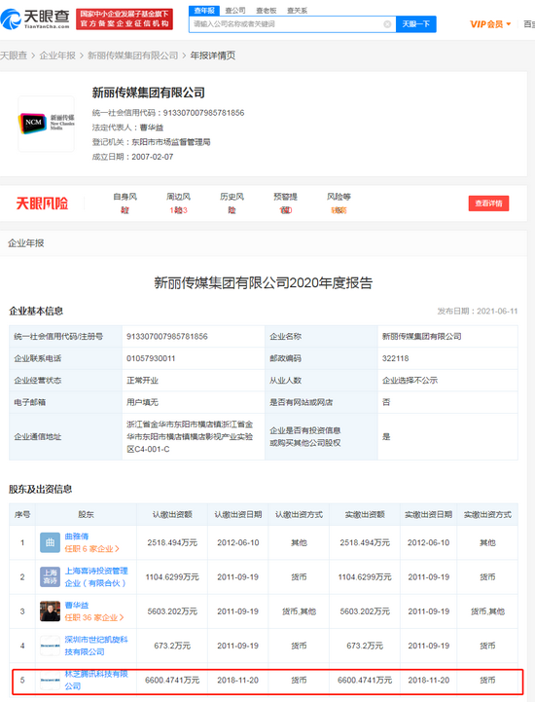Screen dimensions: 535x702
Task: Open 自身风险 risk item
Action: (x=125, y=203)
